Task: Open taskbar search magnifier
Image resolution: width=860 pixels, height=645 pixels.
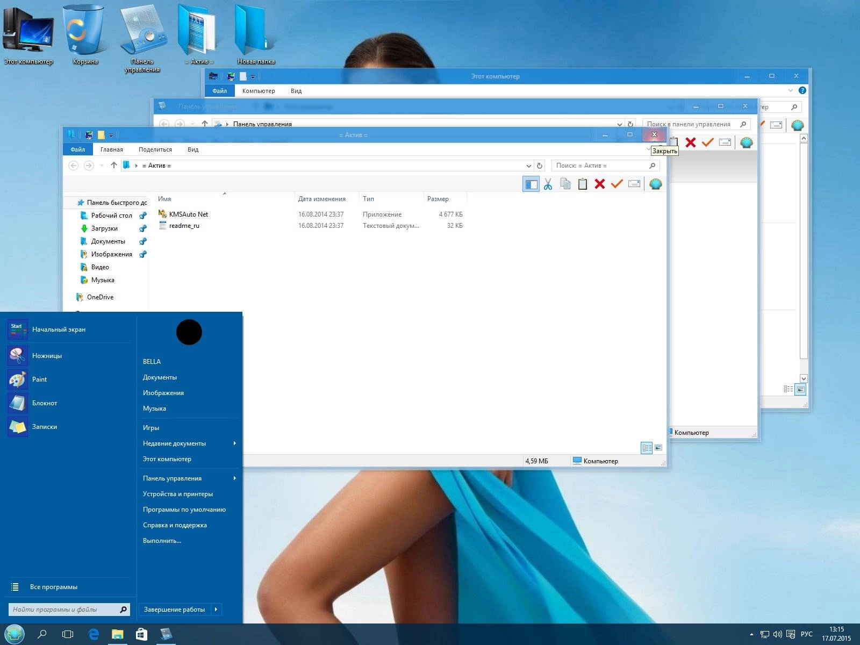Action: coord(42,634)
